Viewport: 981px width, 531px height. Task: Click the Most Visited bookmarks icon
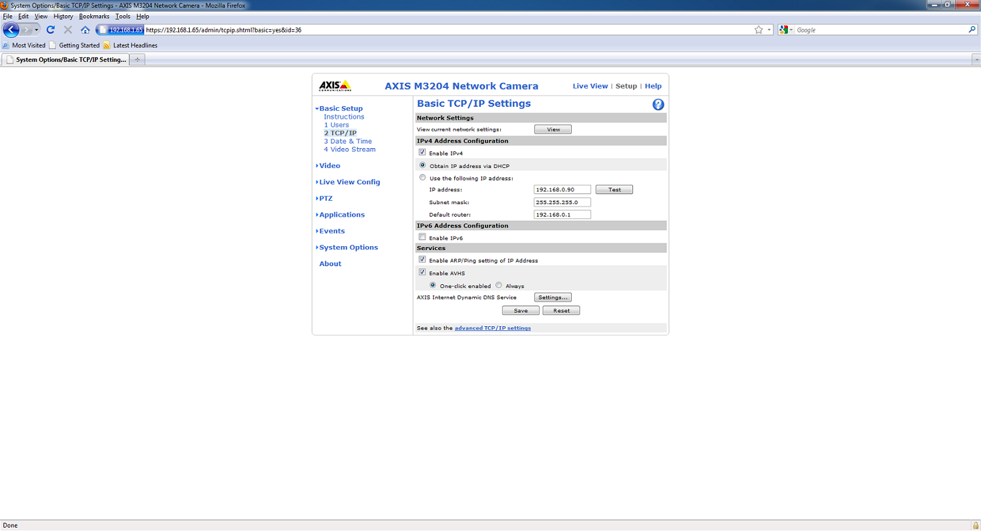6,45
